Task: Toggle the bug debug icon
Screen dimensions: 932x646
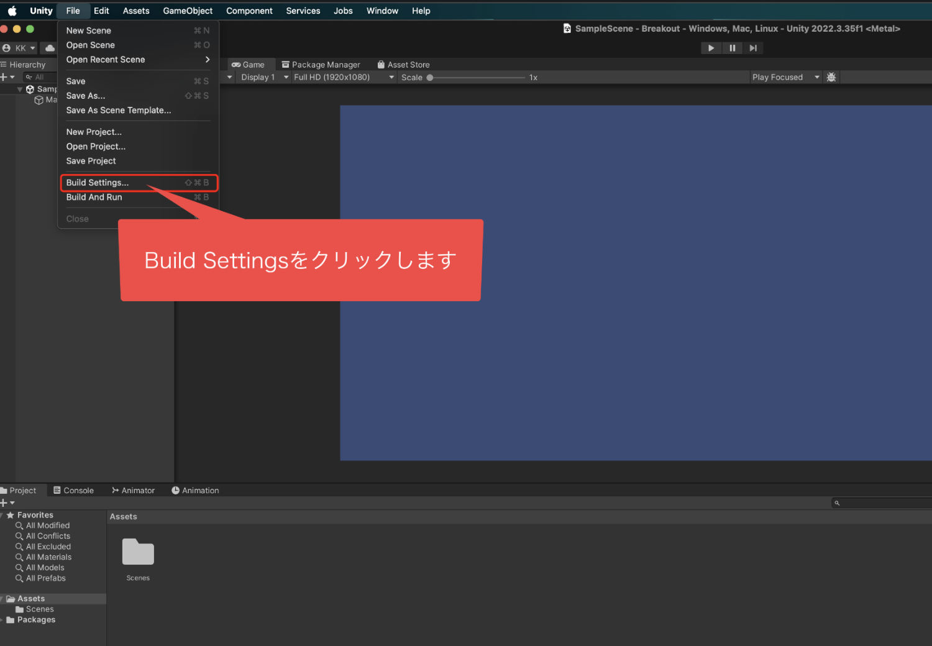Action: (x=831, y=77)
